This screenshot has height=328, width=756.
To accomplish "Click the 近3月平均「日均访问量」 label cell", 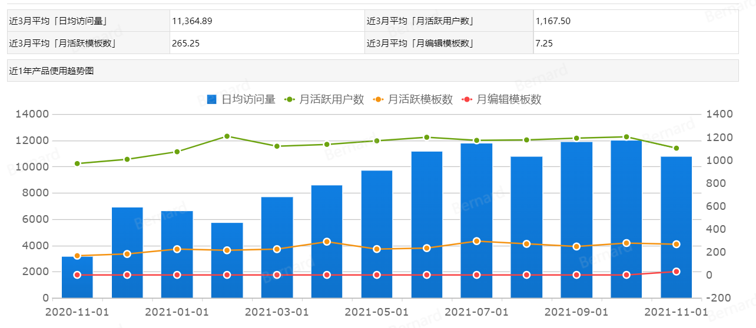I will coord(88,21).
